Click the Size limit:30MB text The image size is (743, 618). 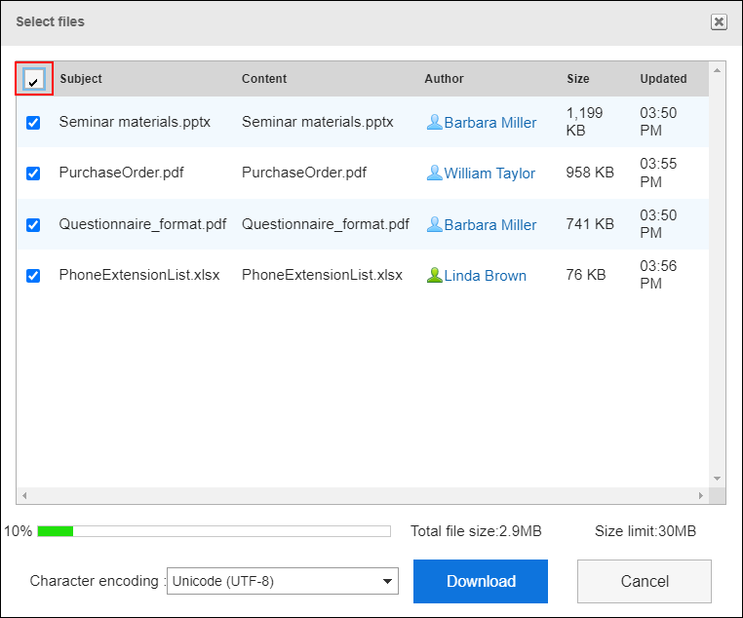[x=645, y=531]
